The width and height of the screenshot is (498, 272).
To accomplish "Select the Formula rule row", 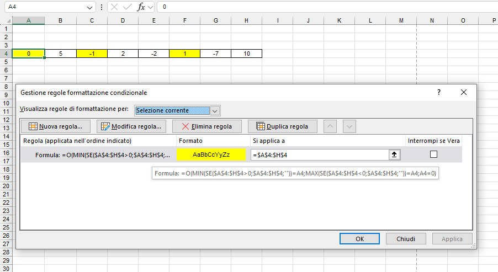I will 241,154.
